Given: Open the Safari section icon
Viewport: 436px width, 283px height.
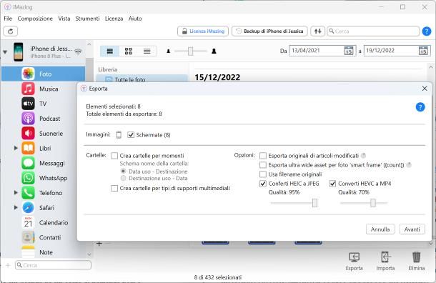Looking at the screenshot, I should coord(28,208).
